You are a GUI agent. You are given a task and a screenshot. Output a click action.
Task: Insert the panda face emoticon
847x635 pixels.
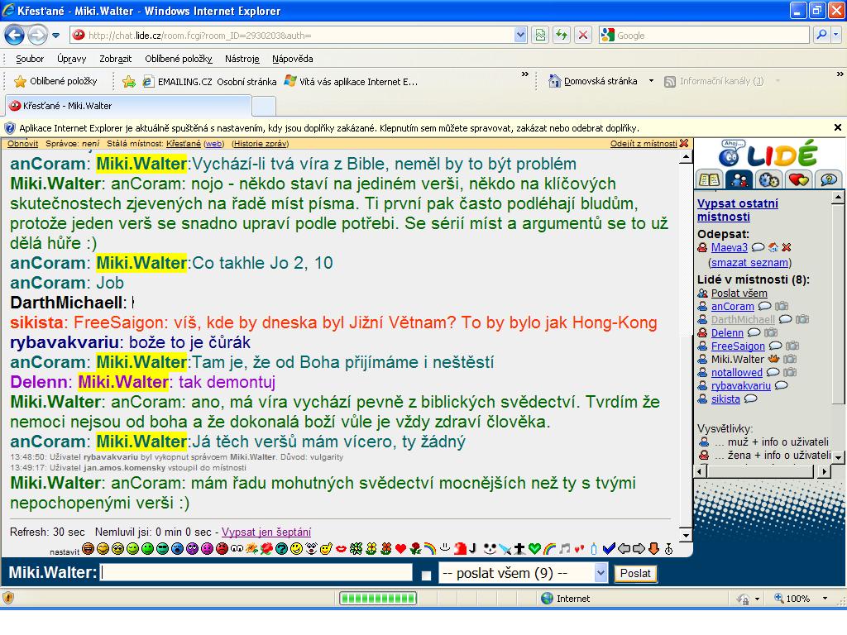point(490,549)
